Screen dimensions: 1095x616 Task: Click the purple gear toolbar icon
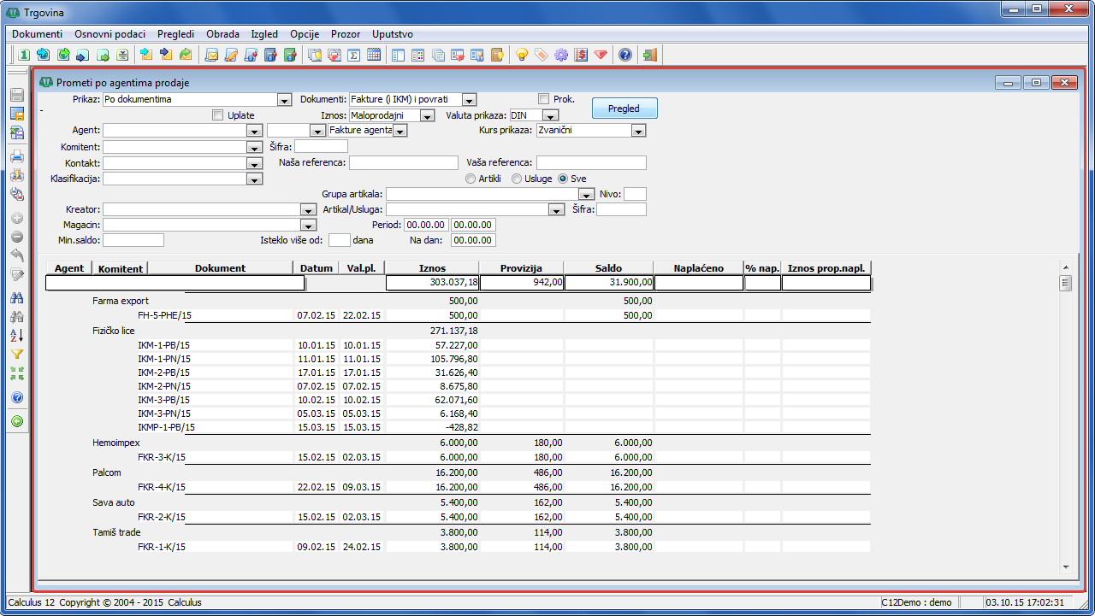point(561,55)
